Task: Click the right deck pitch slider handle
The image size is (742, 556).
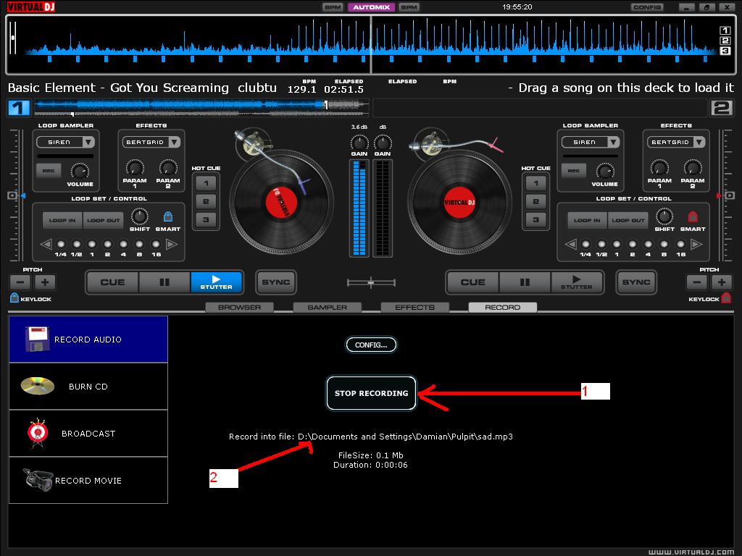Action: (729, 195)
